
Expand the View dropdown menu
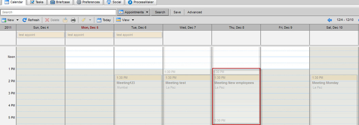125,20
